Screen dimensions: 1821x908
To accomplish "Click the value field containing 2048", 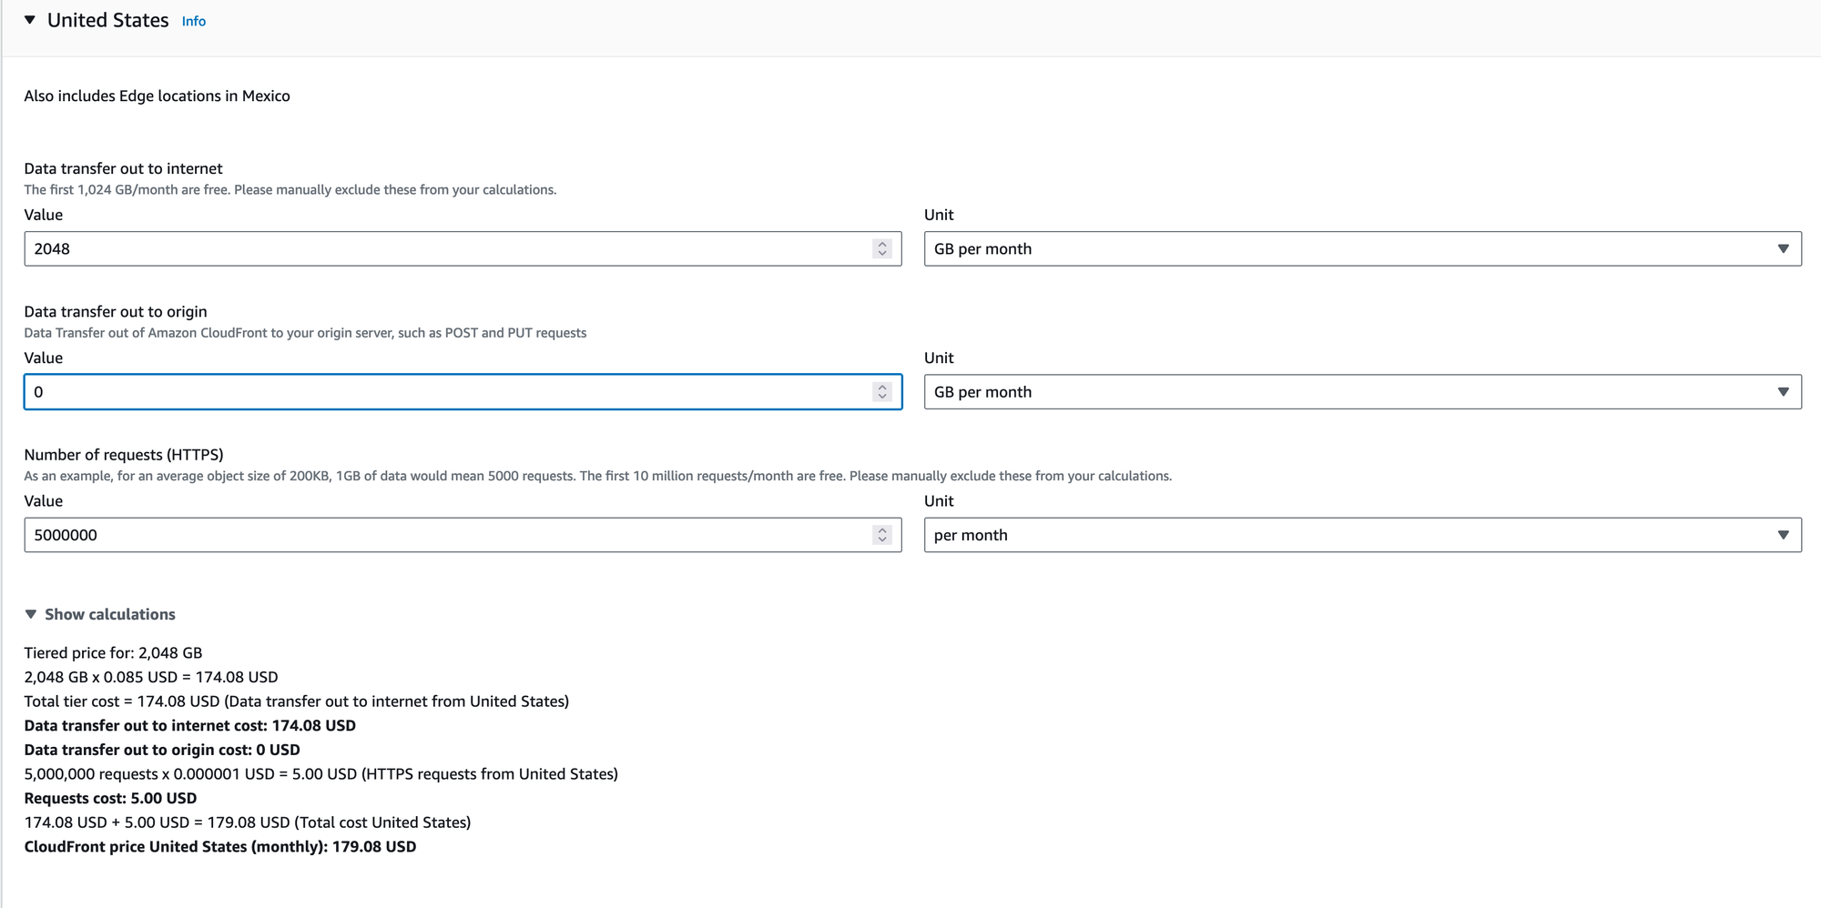I will (463, 248).
